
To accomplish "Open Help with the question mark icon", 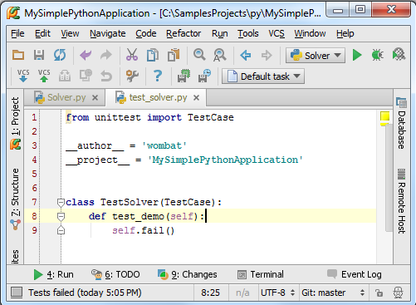I will [x=158, y=76].
